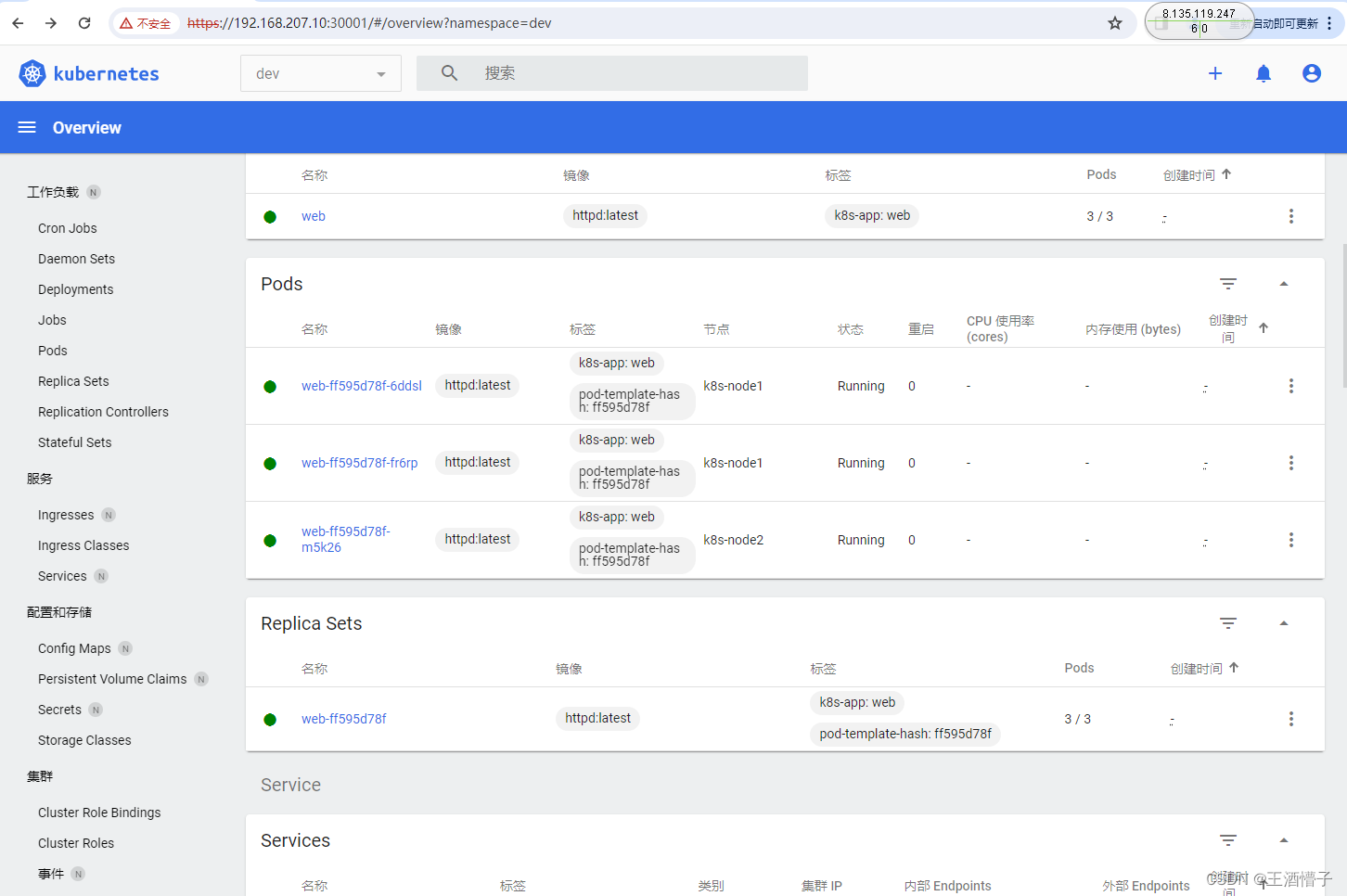Click the 工作负载 workloads heading
The width and height of the screenshot is (1347, 896).
pos(53,192)
